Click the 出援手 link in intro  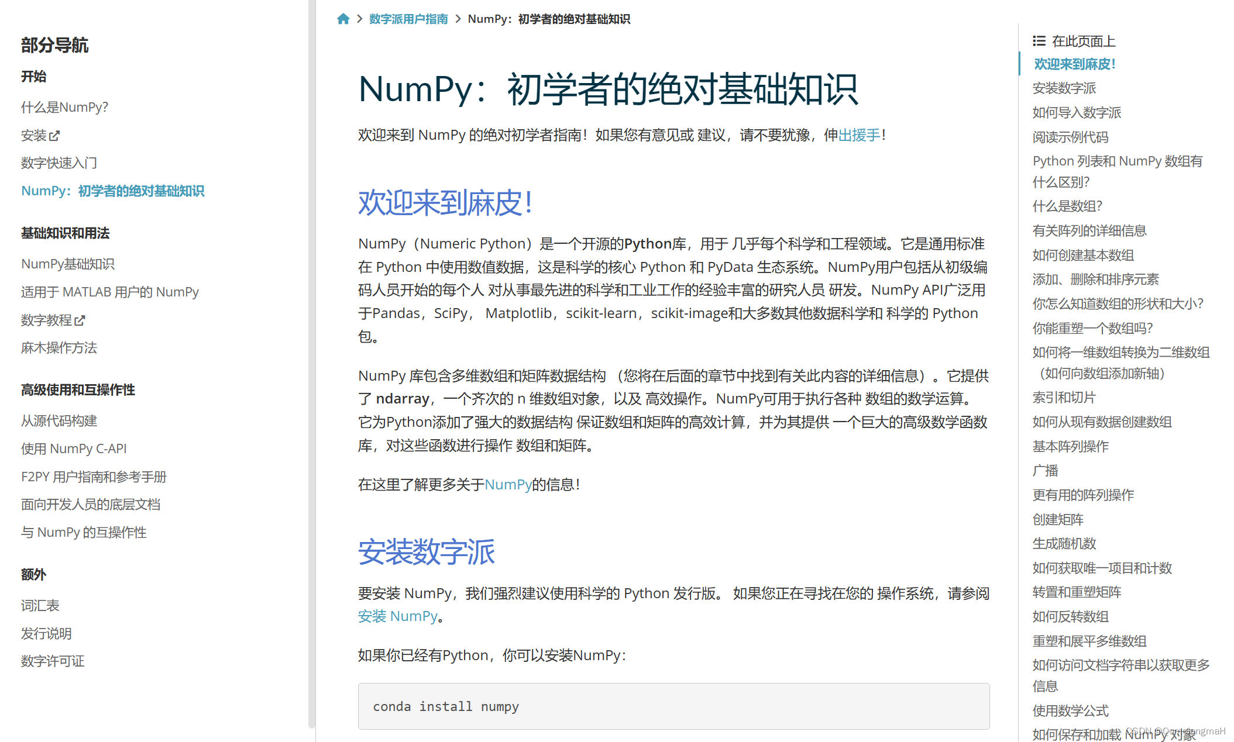[x=860, y=135]
